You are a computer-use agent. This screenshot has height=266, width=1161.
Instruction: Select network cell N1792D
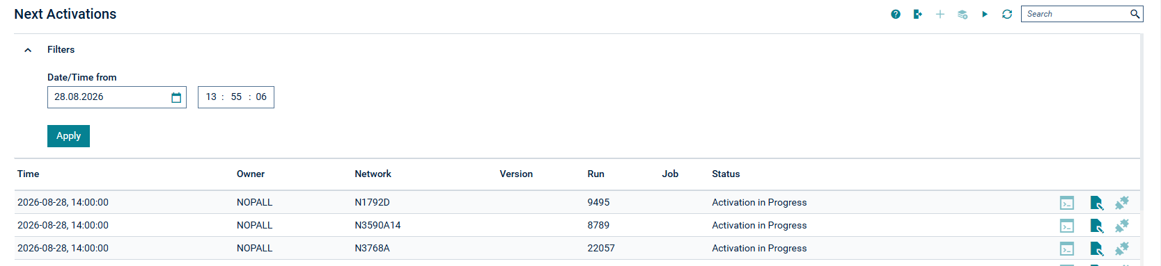click(373, 203)
